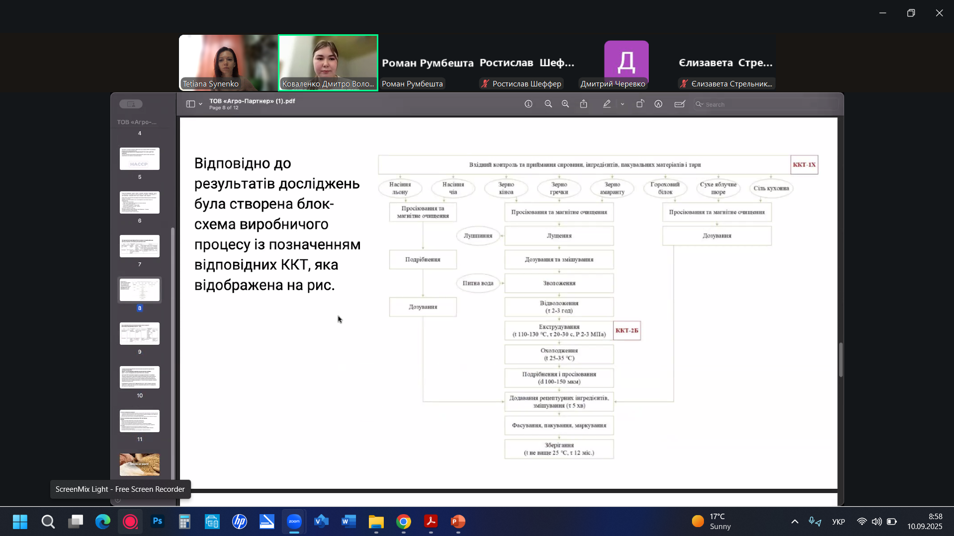
Task: Click the Search field in PDF viewer
Action: (765, 104)
